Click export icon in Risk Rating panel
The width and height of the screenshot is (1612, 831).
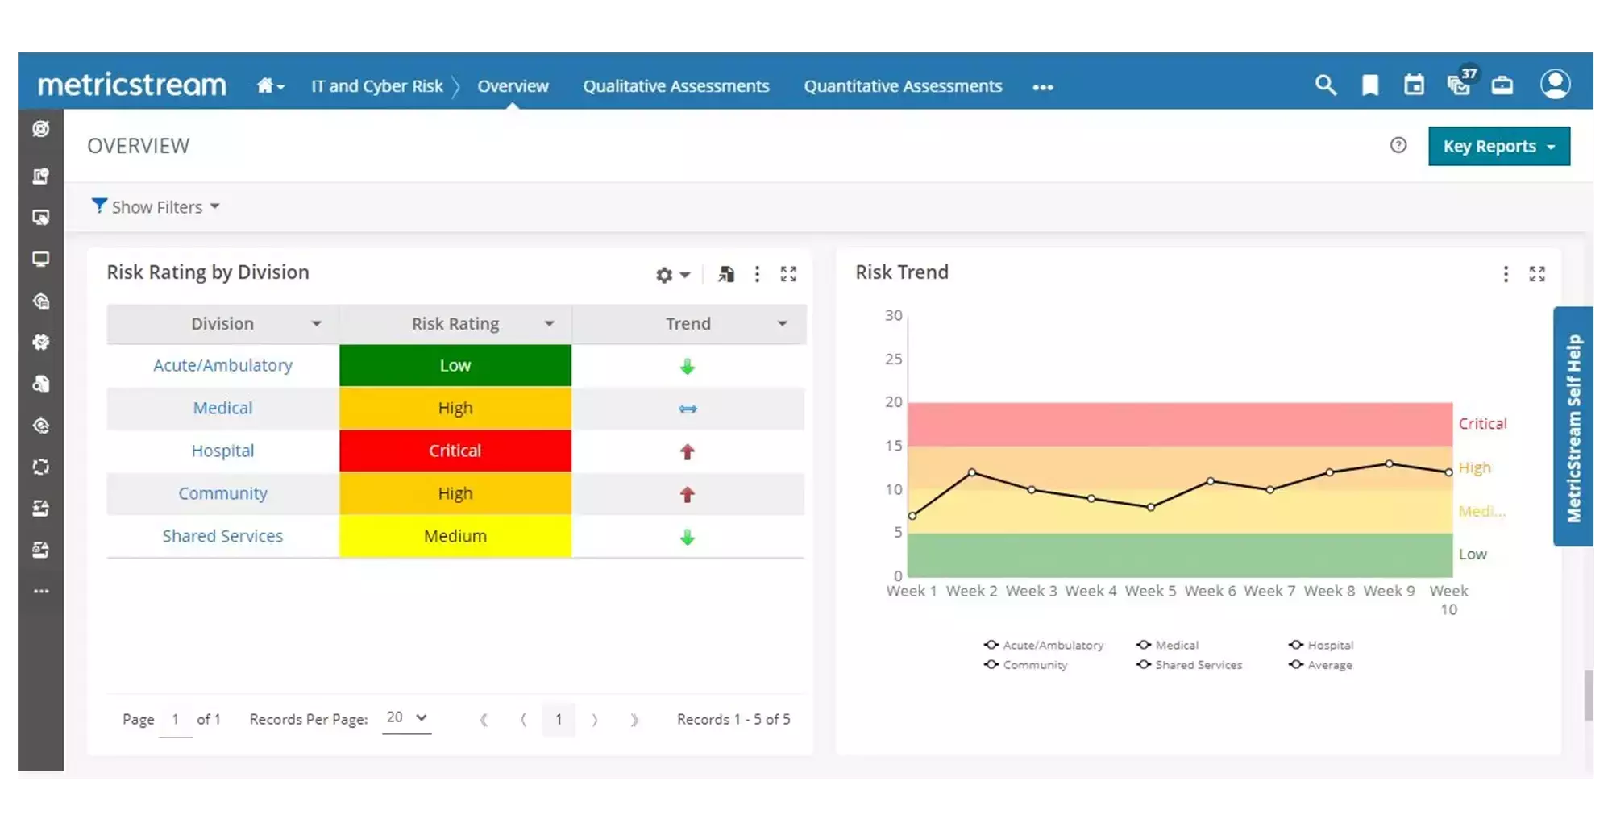coord(726,274)
